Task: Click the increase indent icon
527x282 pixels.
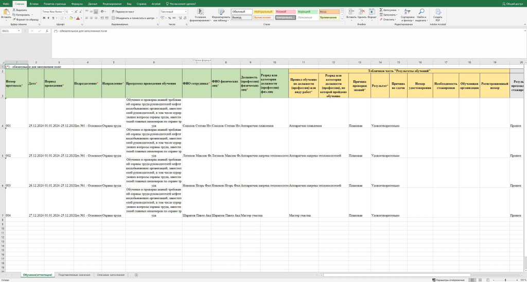Action: point(107,18)
